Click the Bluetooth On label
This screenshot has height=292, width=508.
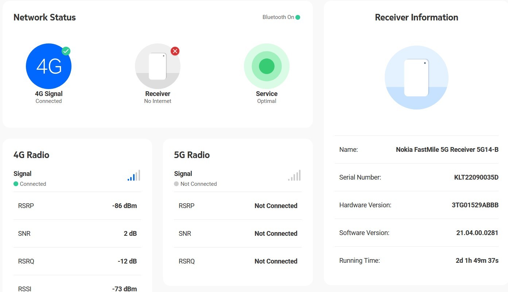(278, 17)
